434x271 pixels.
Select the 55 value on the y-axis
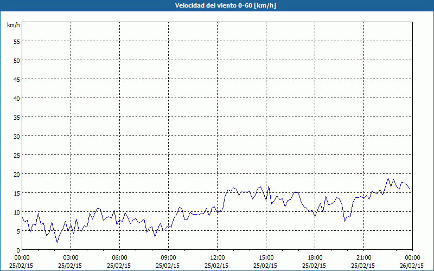point(16,41)
